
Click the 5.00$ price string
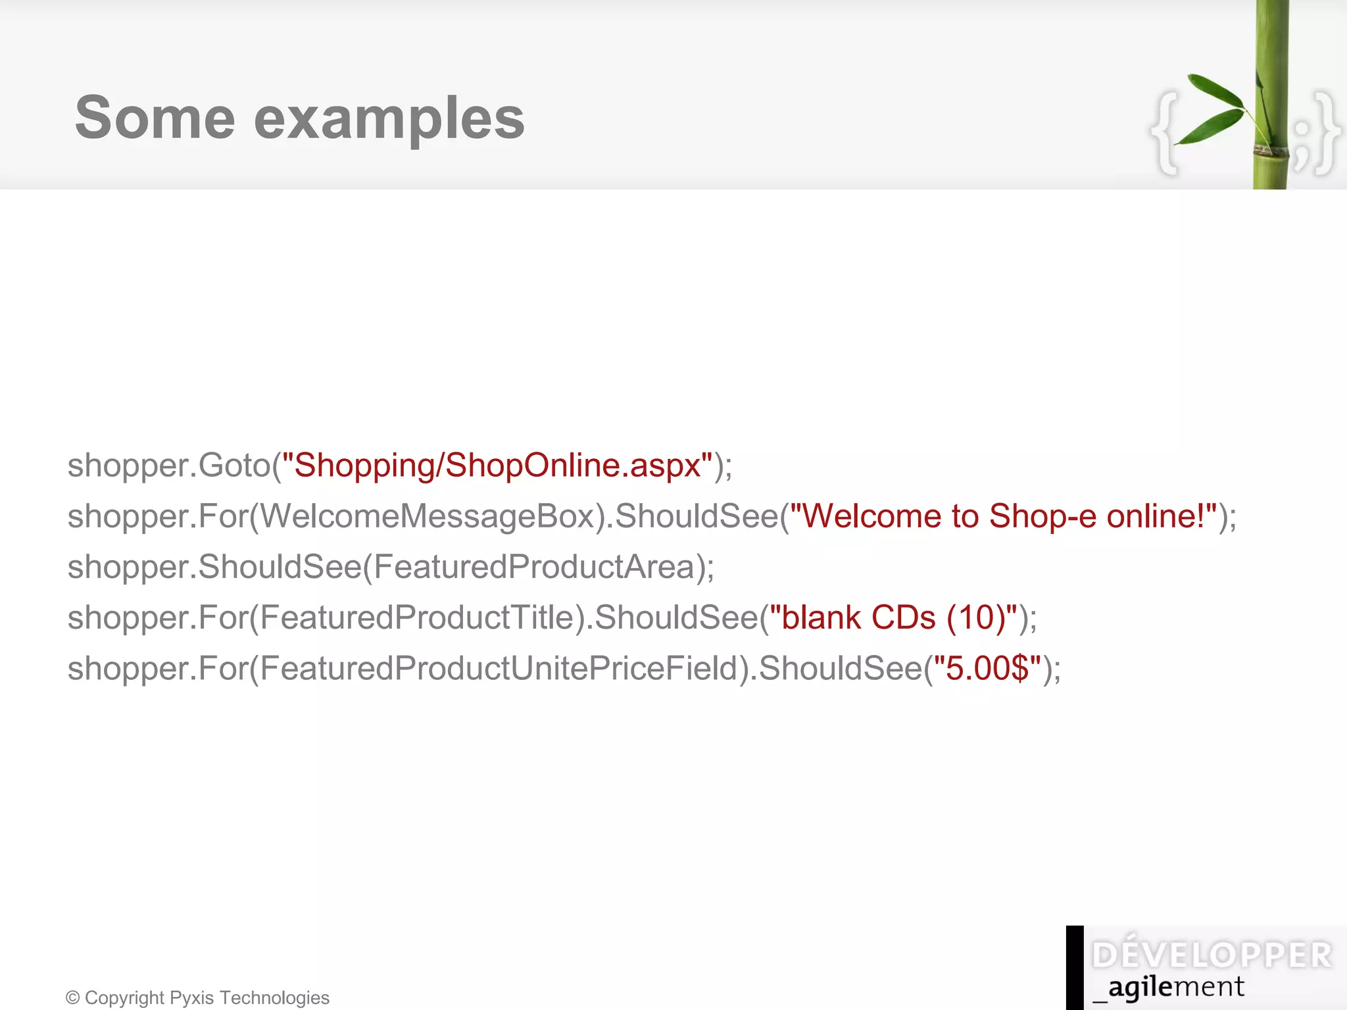[988, 668]
